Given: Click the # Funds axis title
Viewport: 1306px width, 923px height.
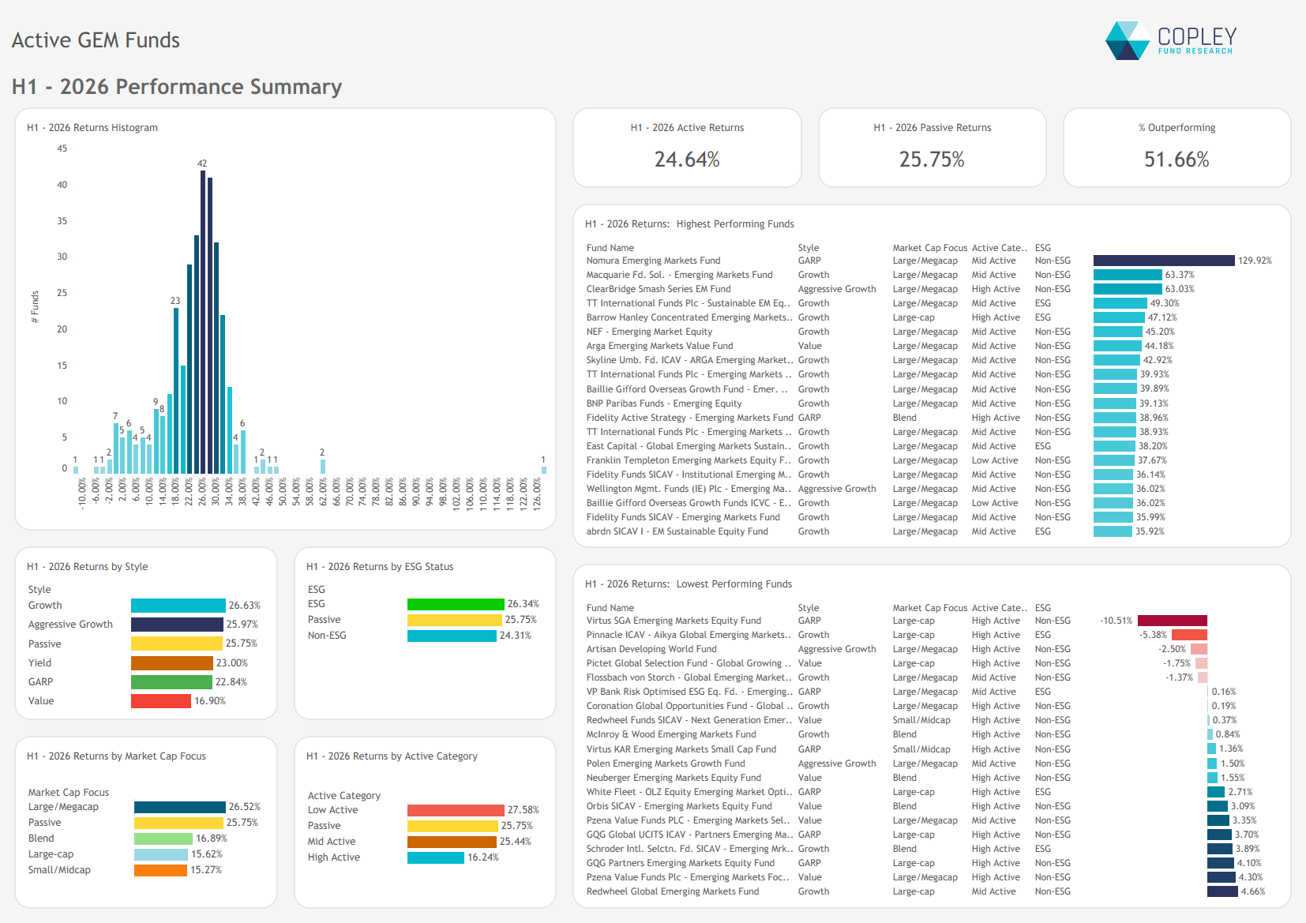Looking at the screenshot, I should (x=35, y=307).
